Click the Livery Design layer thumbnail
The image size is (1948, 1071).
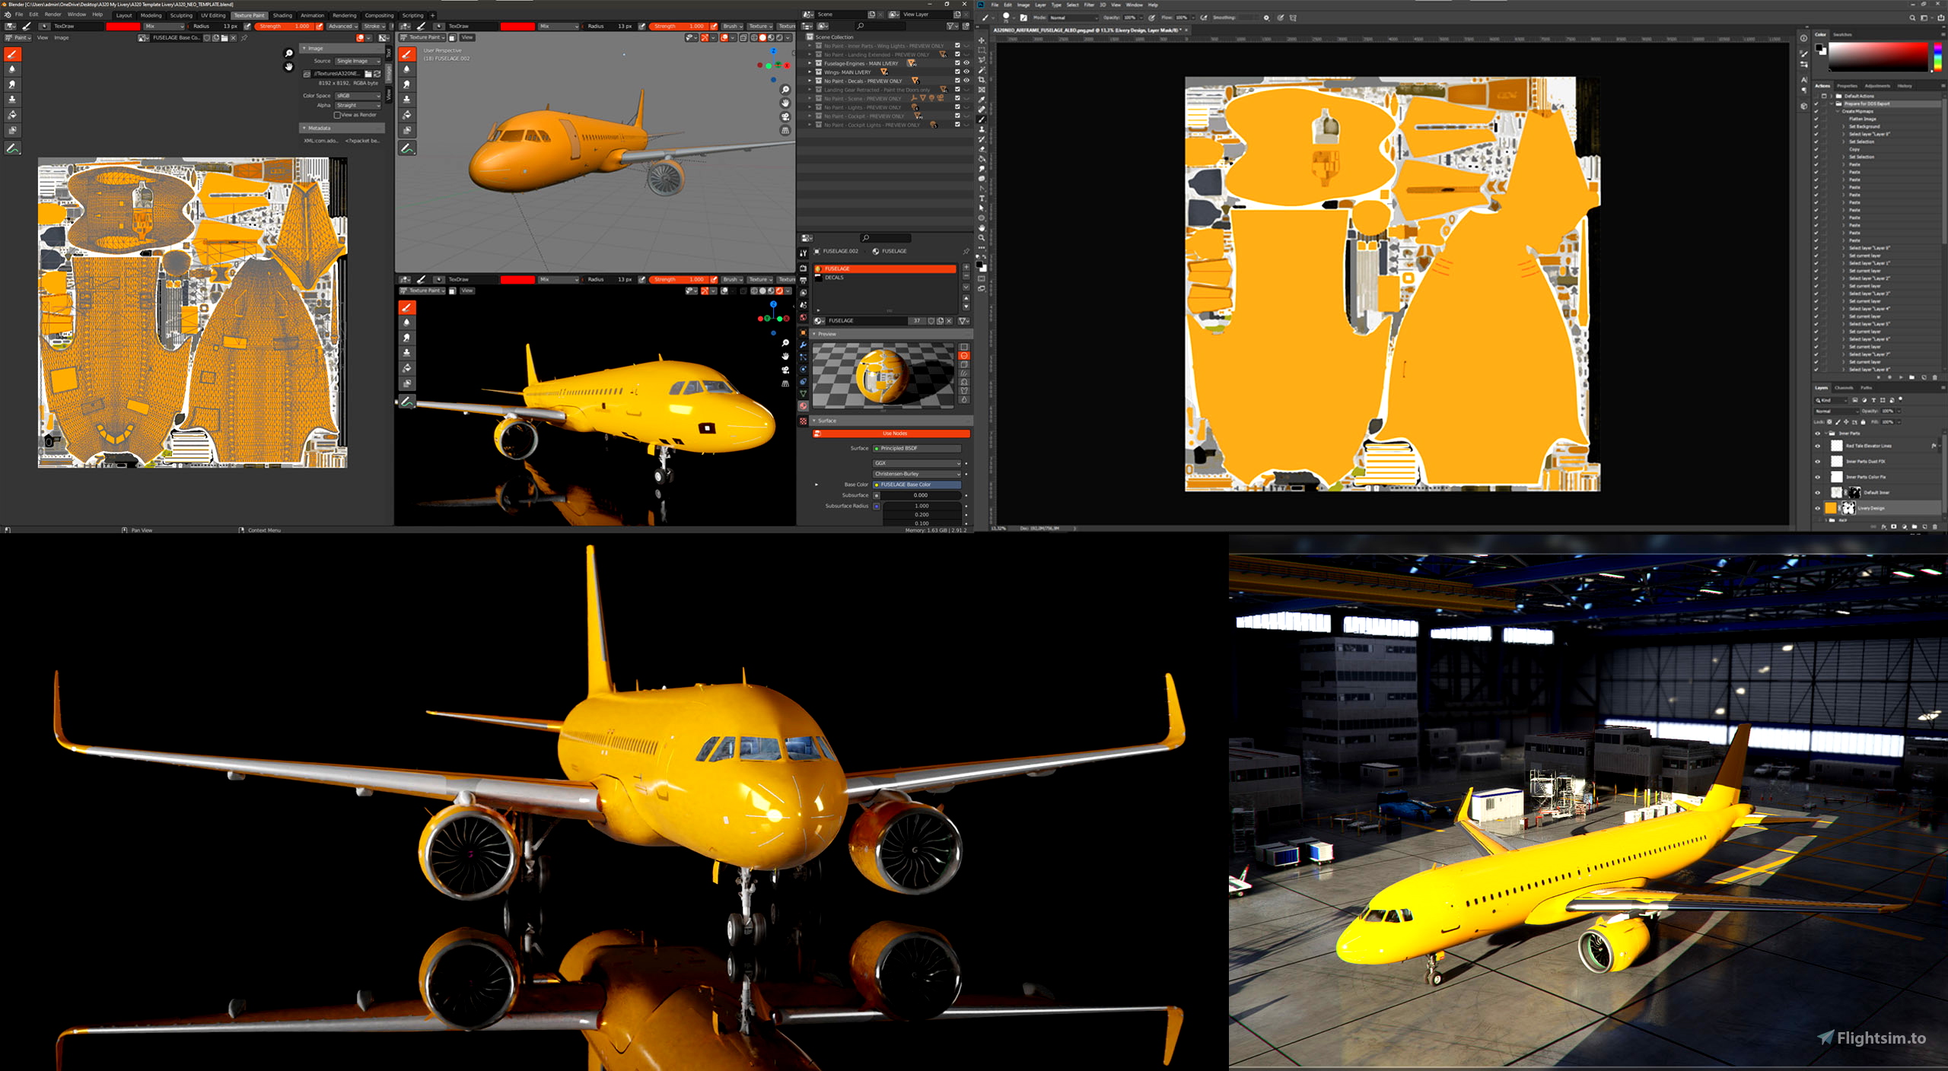point(1832,507)
